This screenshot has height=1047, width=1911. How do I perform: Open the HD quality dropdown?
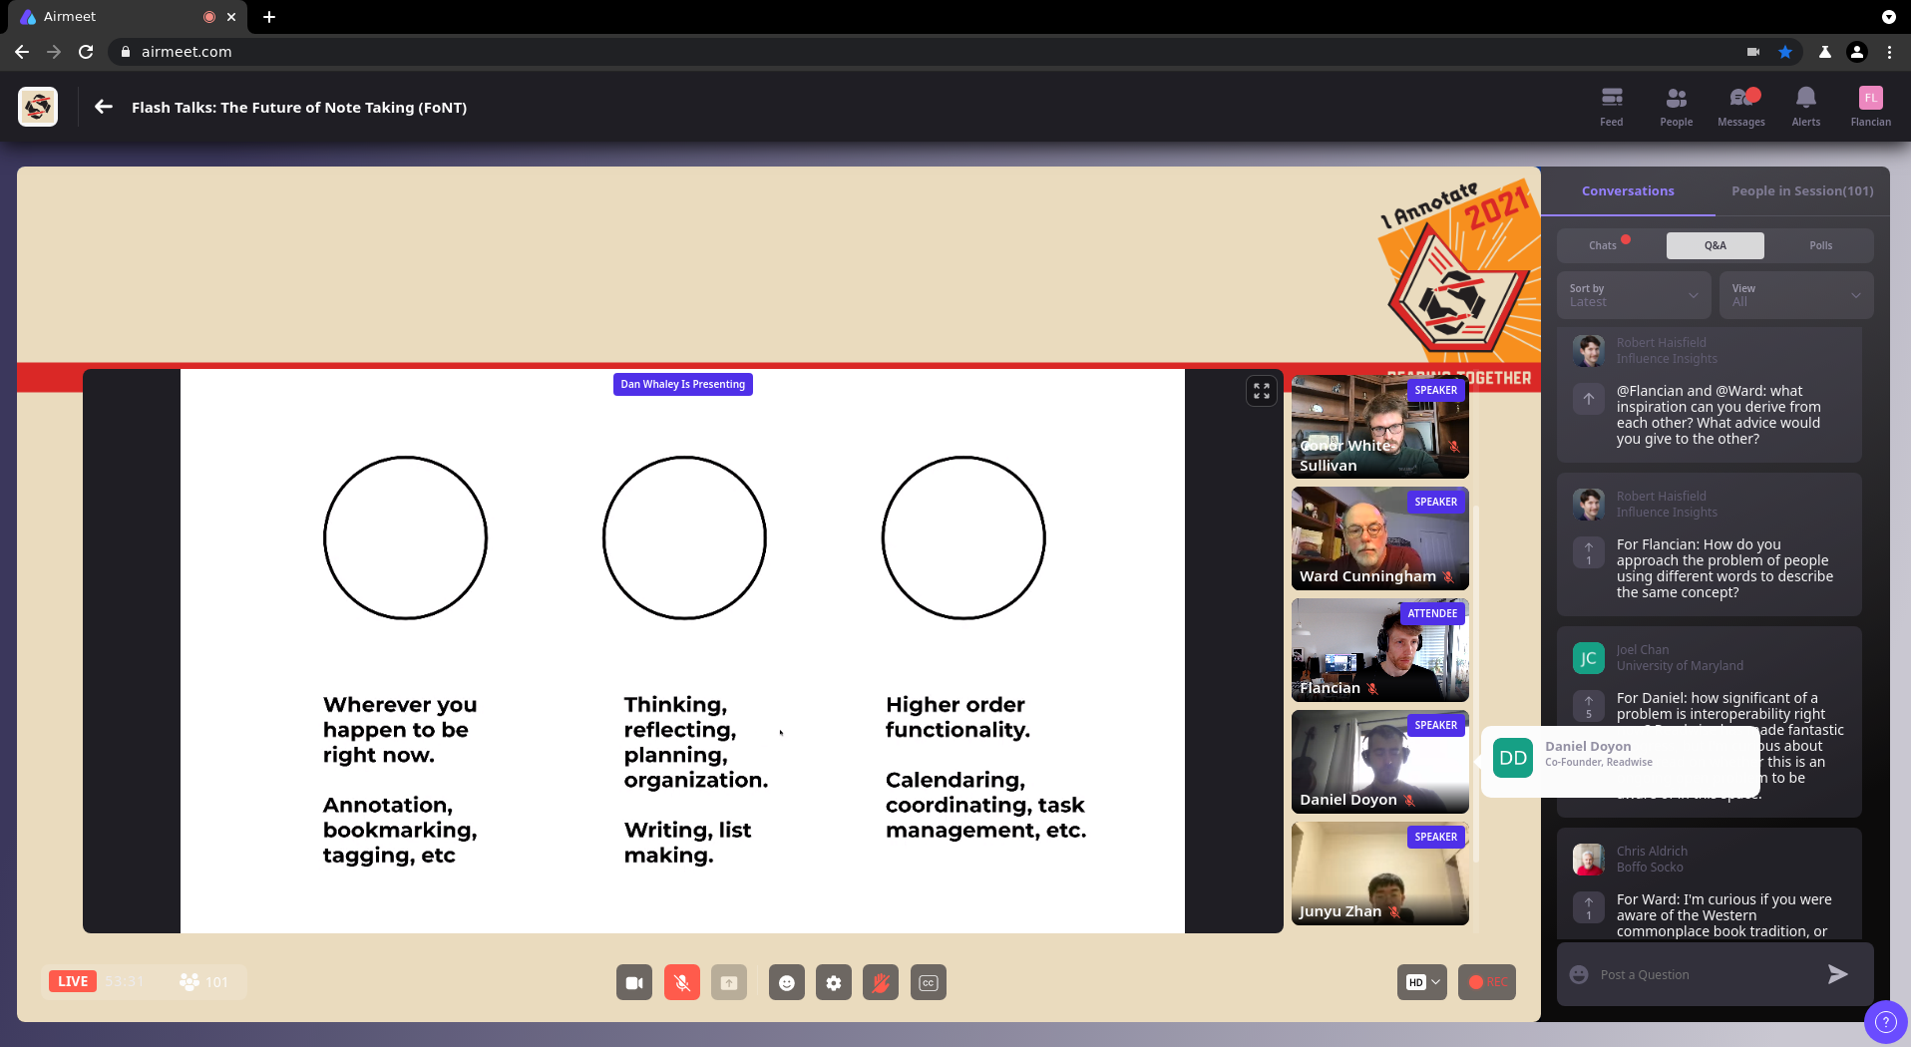point(1422,982)
